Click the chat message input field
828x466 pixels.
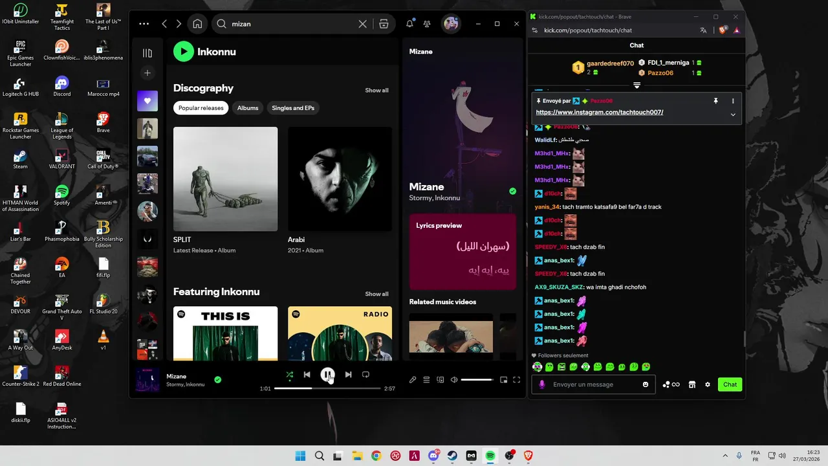[593, 384]
